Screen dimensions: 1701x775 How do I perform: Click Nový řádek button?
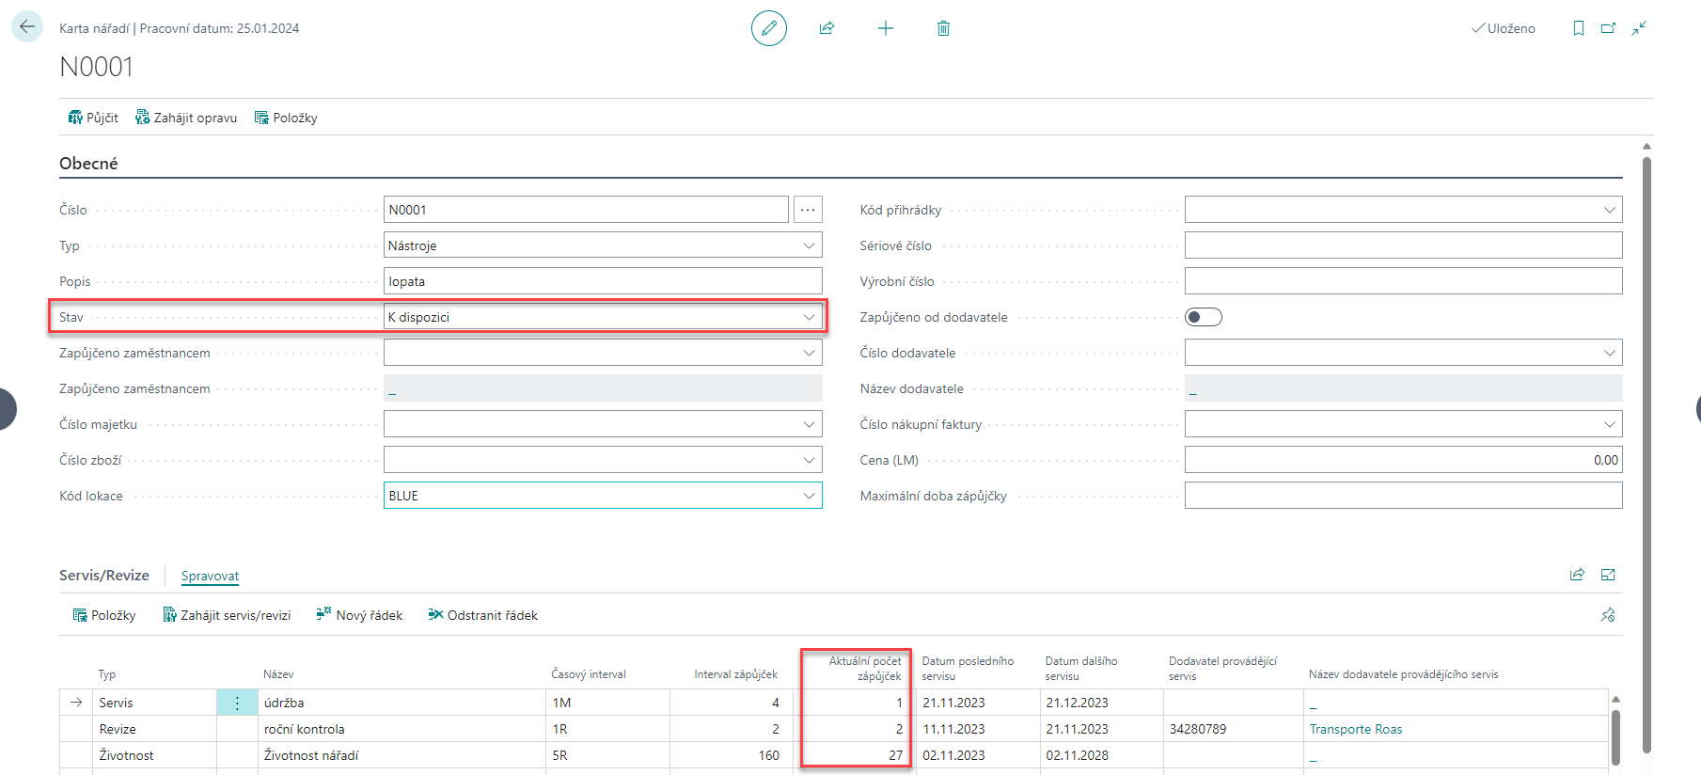(359, 615)
